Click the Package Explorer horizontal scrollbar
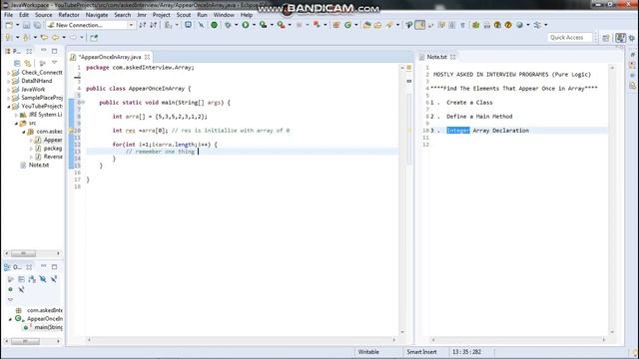 [x=33, y=253]
